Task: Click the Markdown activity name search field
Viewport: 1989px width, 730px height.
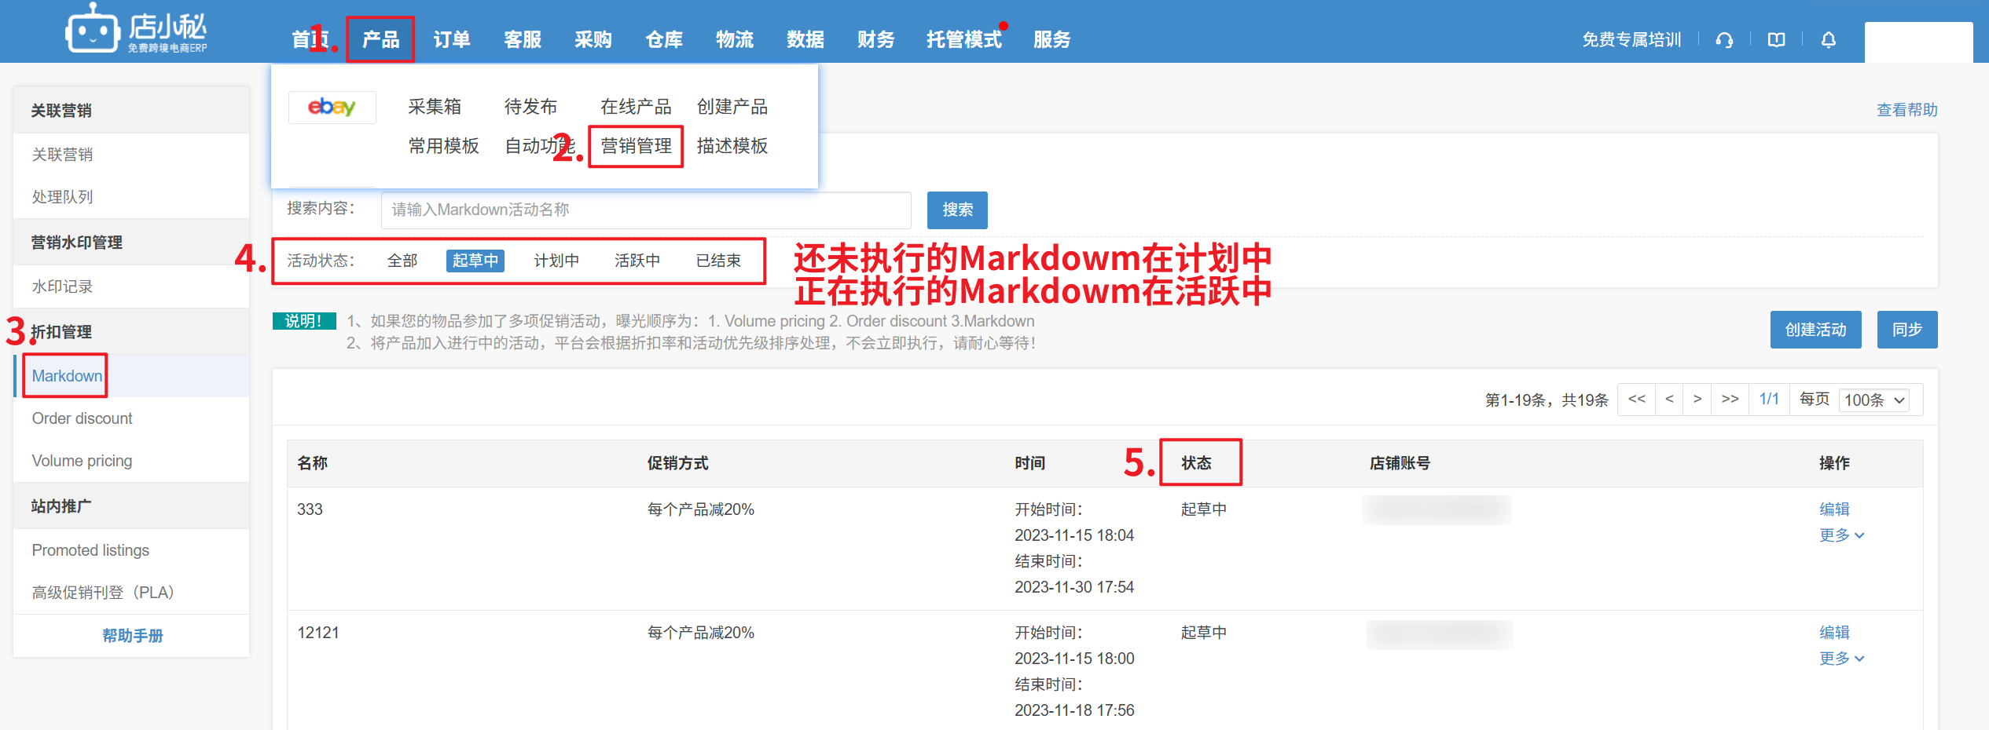Action: click(645, 210)
